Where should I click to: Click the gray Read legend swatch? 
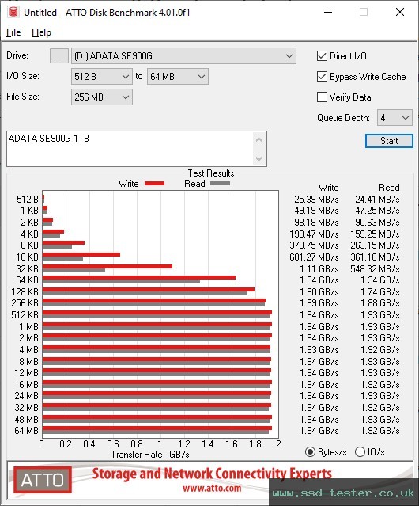220,183
